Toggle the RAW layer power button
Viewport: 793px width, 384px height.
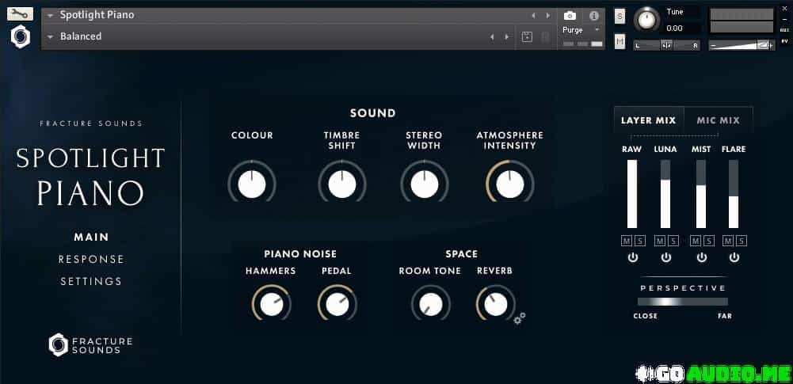point(632,258)
